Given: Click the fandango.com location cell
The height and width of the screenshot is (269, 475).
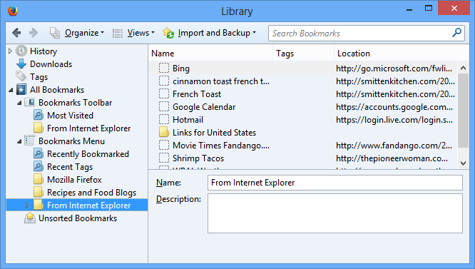Looking at the screenshot, I should pos(394,146).
